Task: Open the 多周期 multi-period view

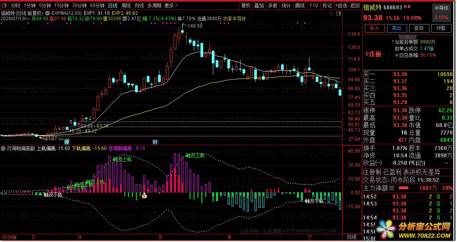Action: [154, 5]
